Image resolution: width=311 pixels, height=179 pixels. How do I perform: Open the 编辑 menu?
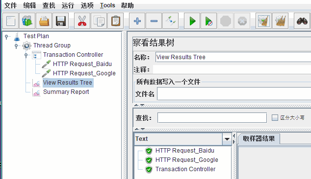(x=29, y=5)
